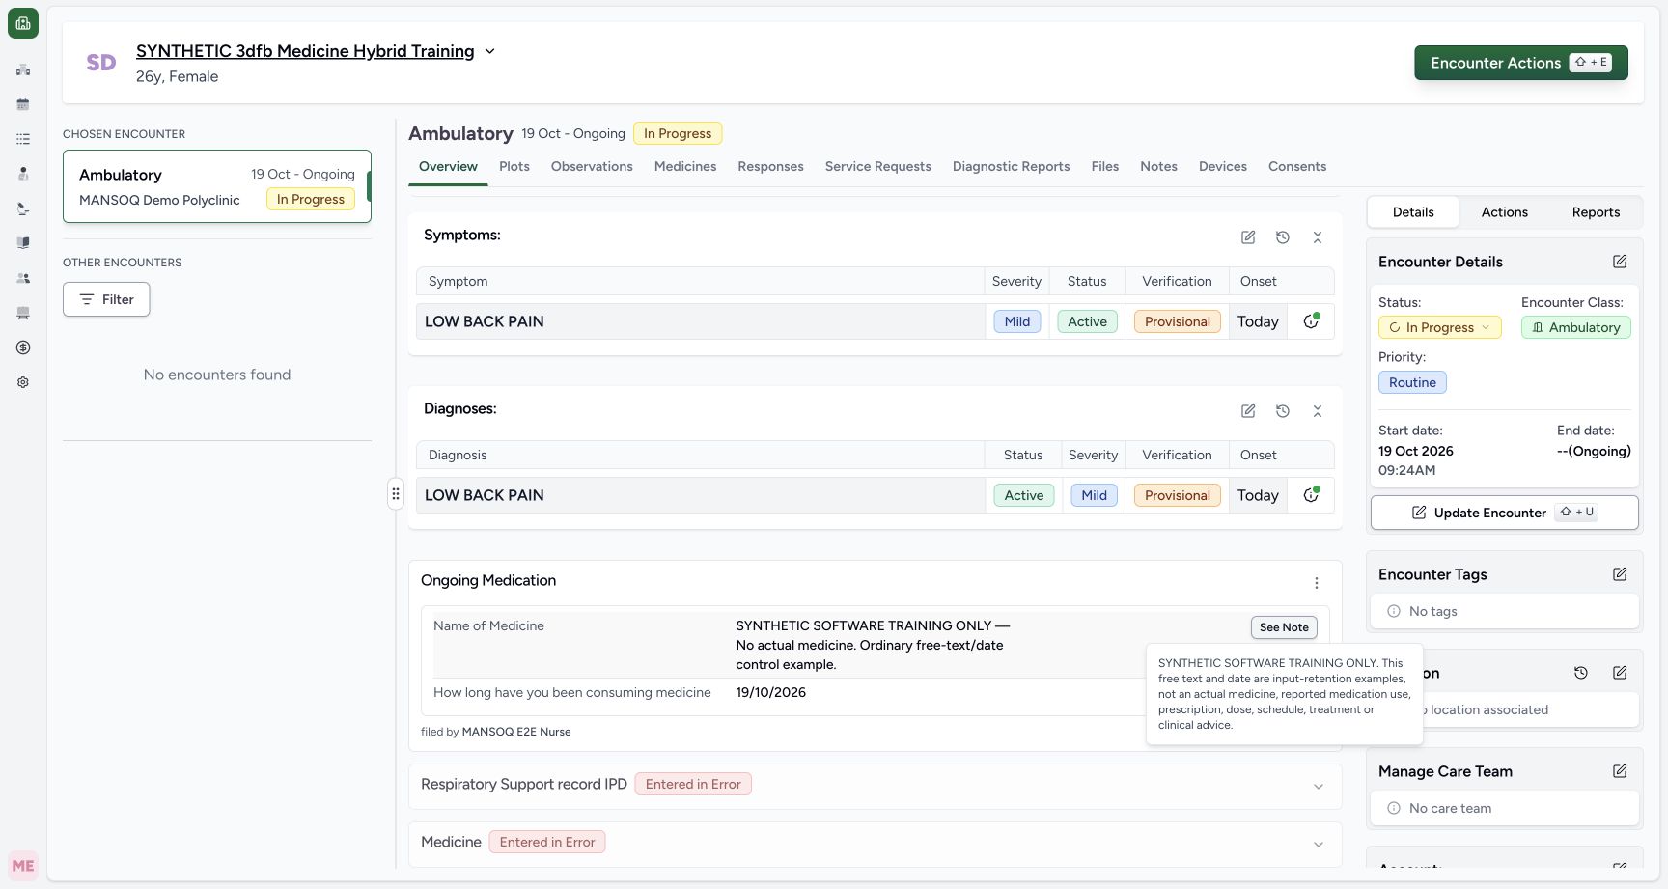The height and width of the screenshot is (889, 1668).
Task: Open the Consents tab
Action: (1297, 166)
